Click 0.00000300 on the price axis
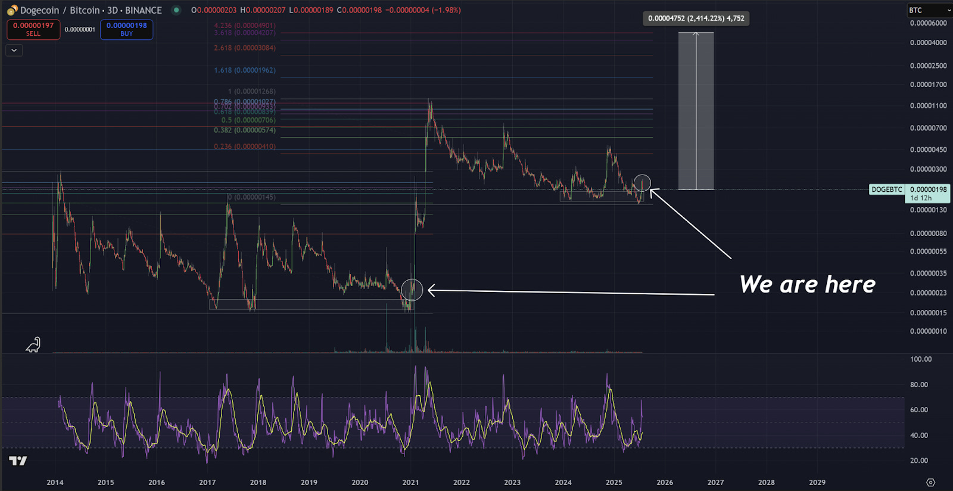This screenshot has height=491, width=953. pyautogui.click(x=928, y=169)
